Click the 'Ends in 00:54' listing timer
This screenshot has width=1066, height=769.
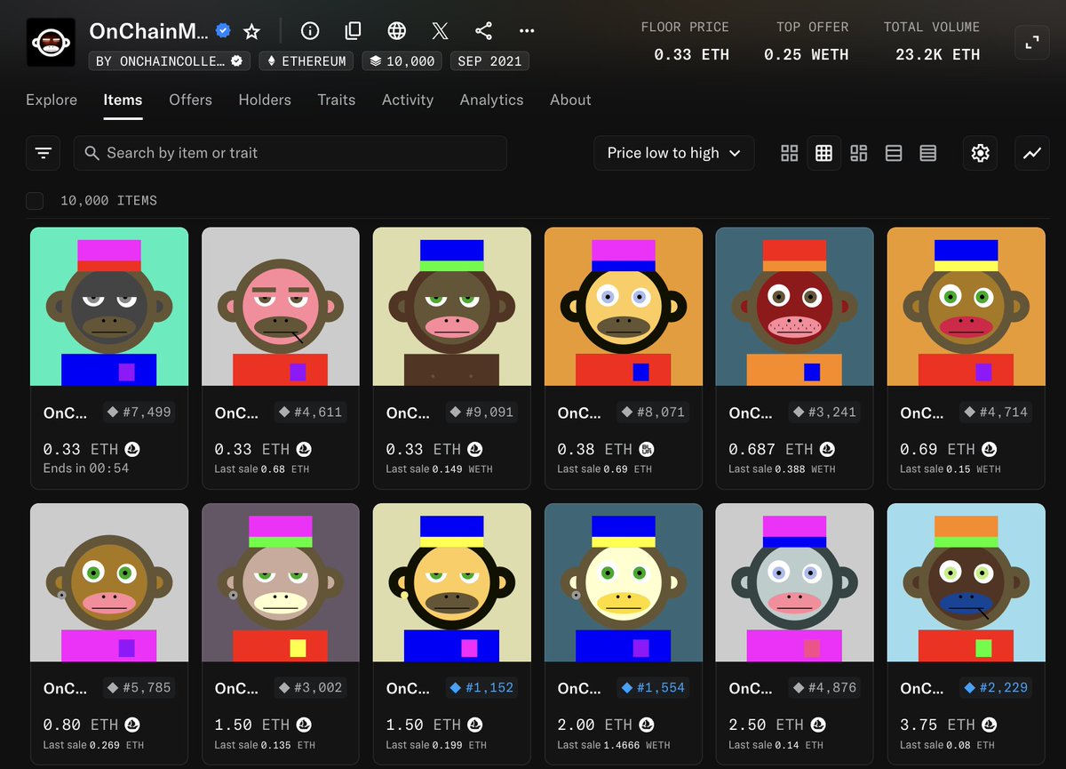tap(86, 469)
